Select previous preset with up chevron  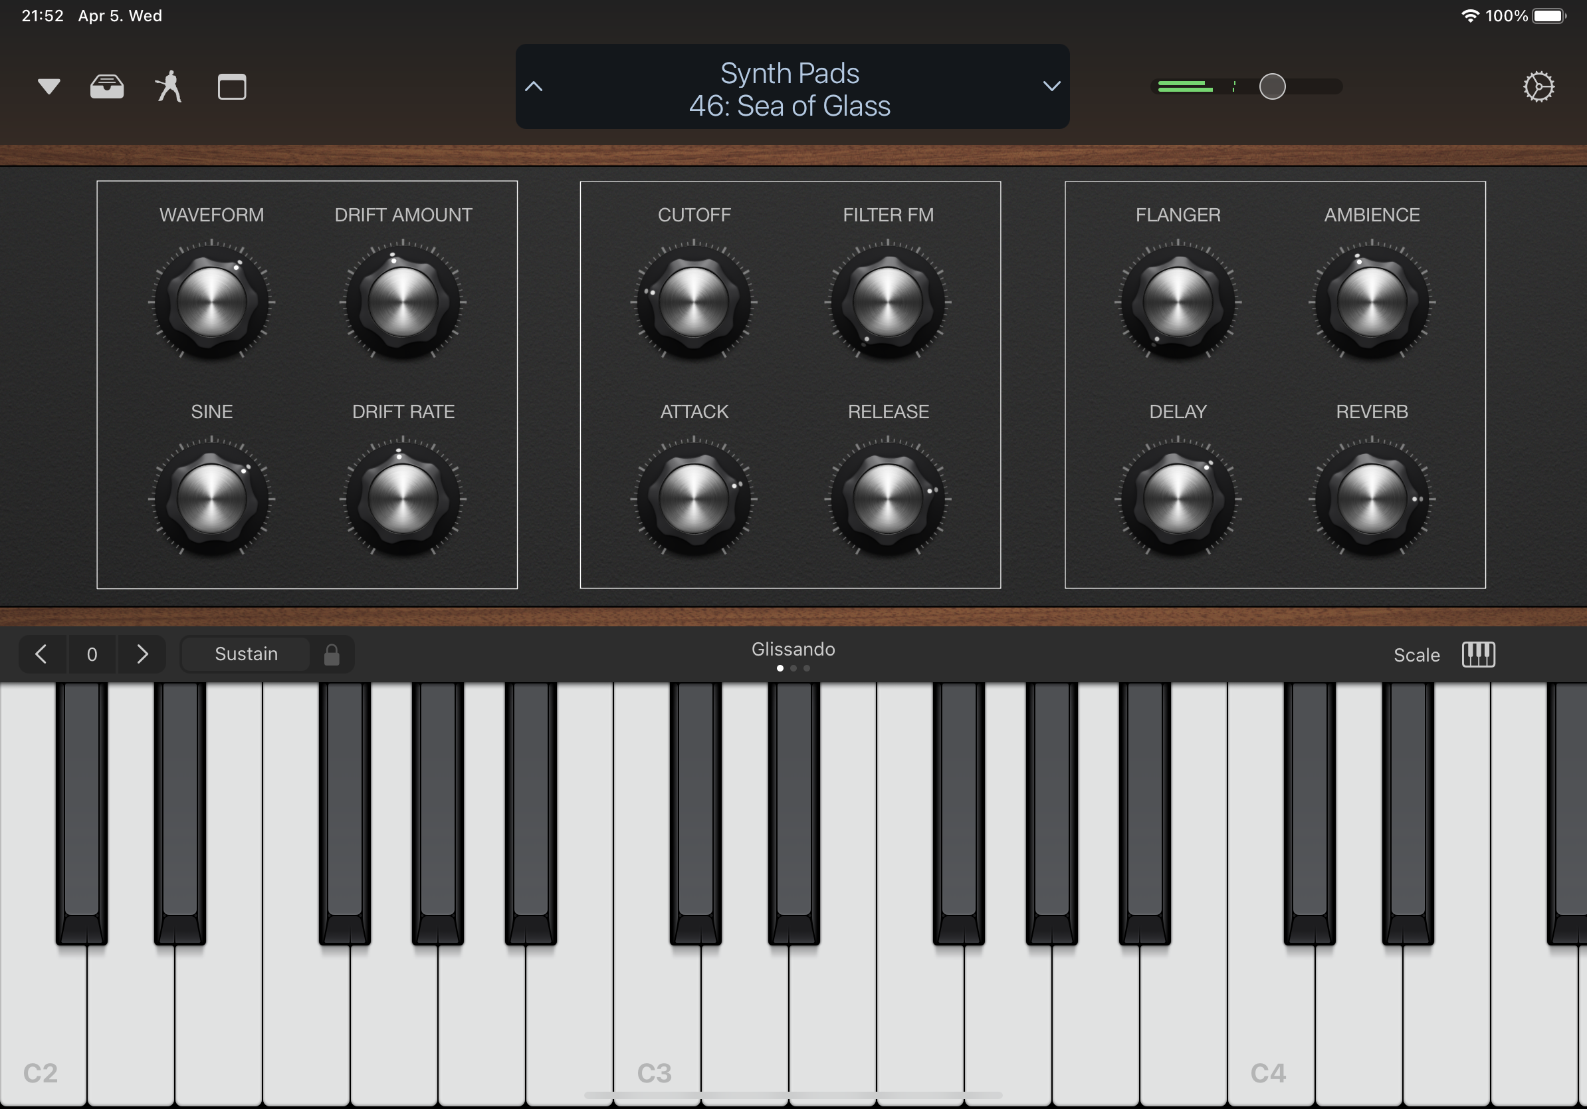(534, 87)
